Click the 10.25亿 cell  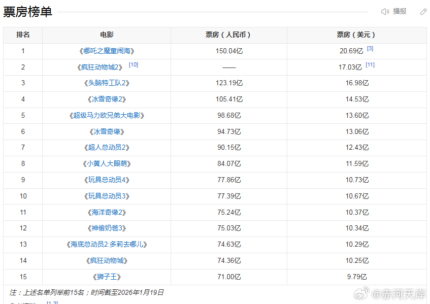[357, 260]
